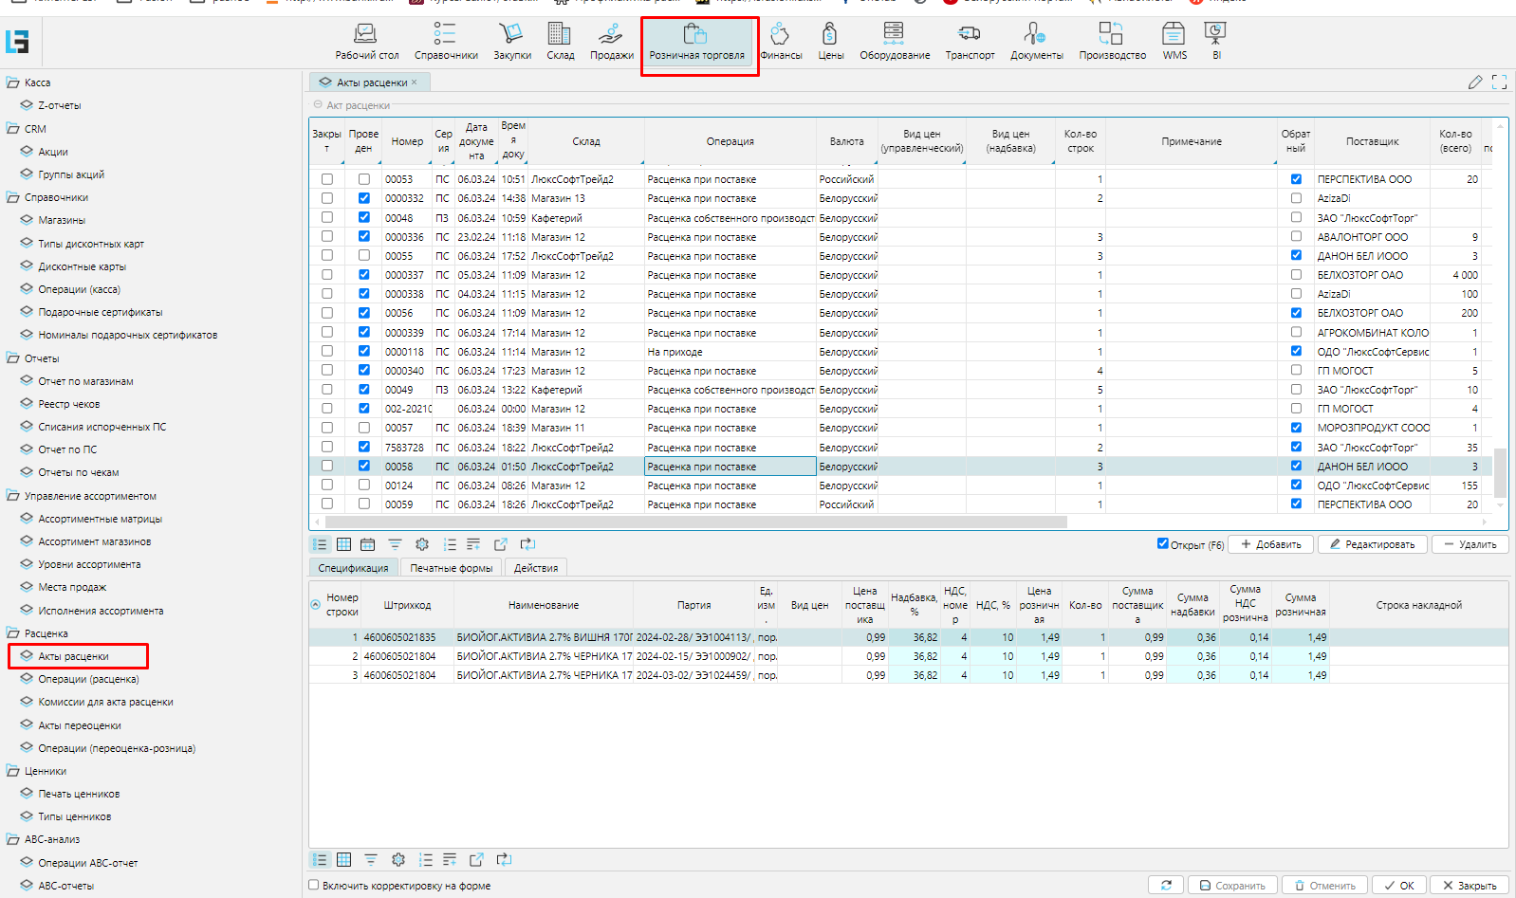Viewport: 1516px width, 898px height.
Task: Open the Склад module in top toolbar
Action: point(560,42)
